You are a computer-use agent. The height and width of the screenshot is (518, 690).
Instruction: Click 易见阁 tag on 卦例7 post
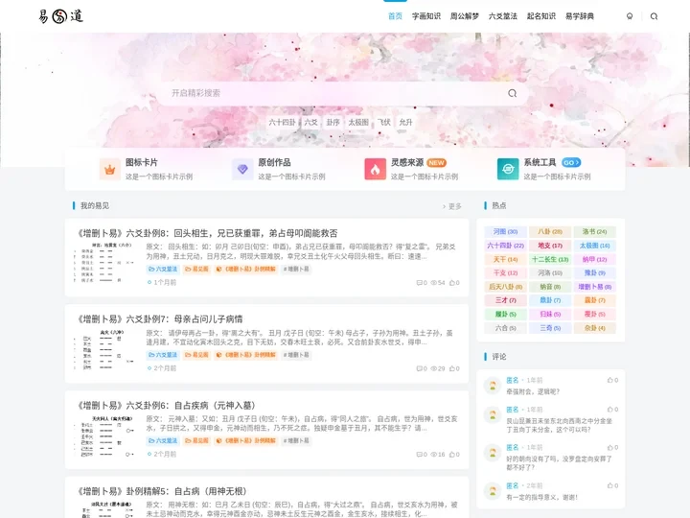tap(196, 355)
